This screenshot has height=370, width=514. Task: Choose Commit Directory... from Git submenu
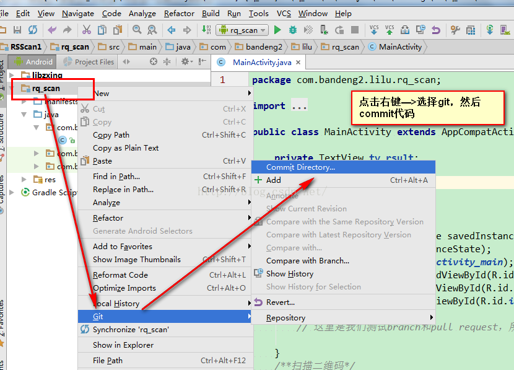[300, 167]
